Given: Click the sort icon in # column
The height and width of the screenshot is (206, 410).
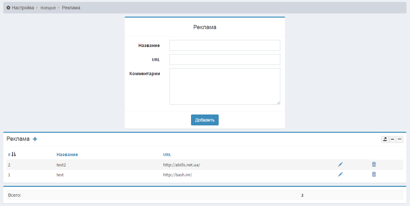Looking at the screenshot, I should tap(13, 154).
